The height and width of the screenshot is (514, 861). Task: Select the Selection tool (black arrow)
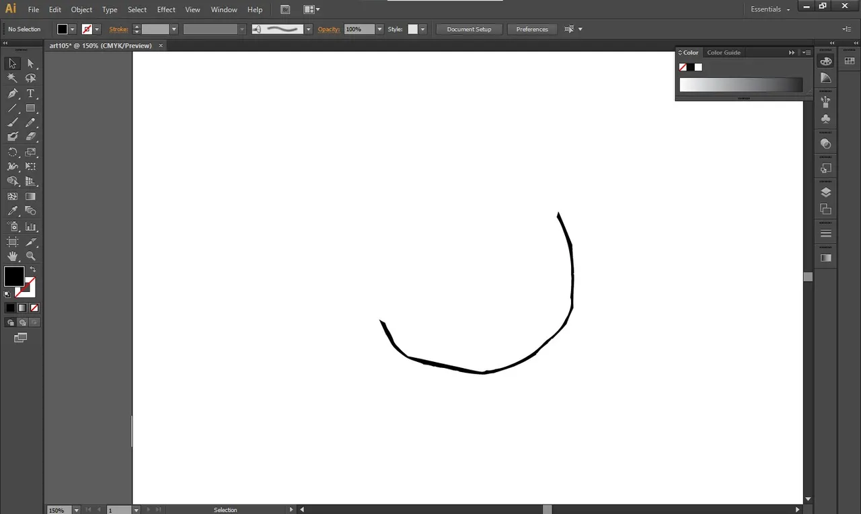(12, 63)
